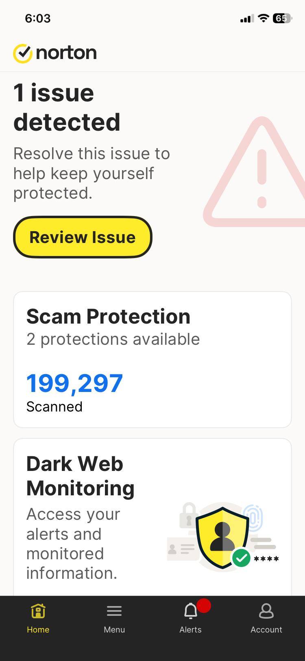Tap the 199,297 scanned count
The height and width of the screenshot is (661, 305).
(75, 383)
